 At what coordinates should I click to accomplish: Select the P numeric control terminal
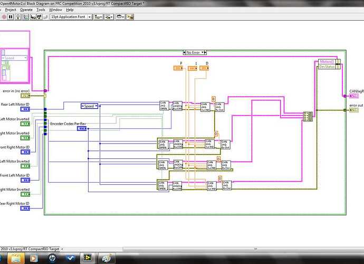[178, 68]
